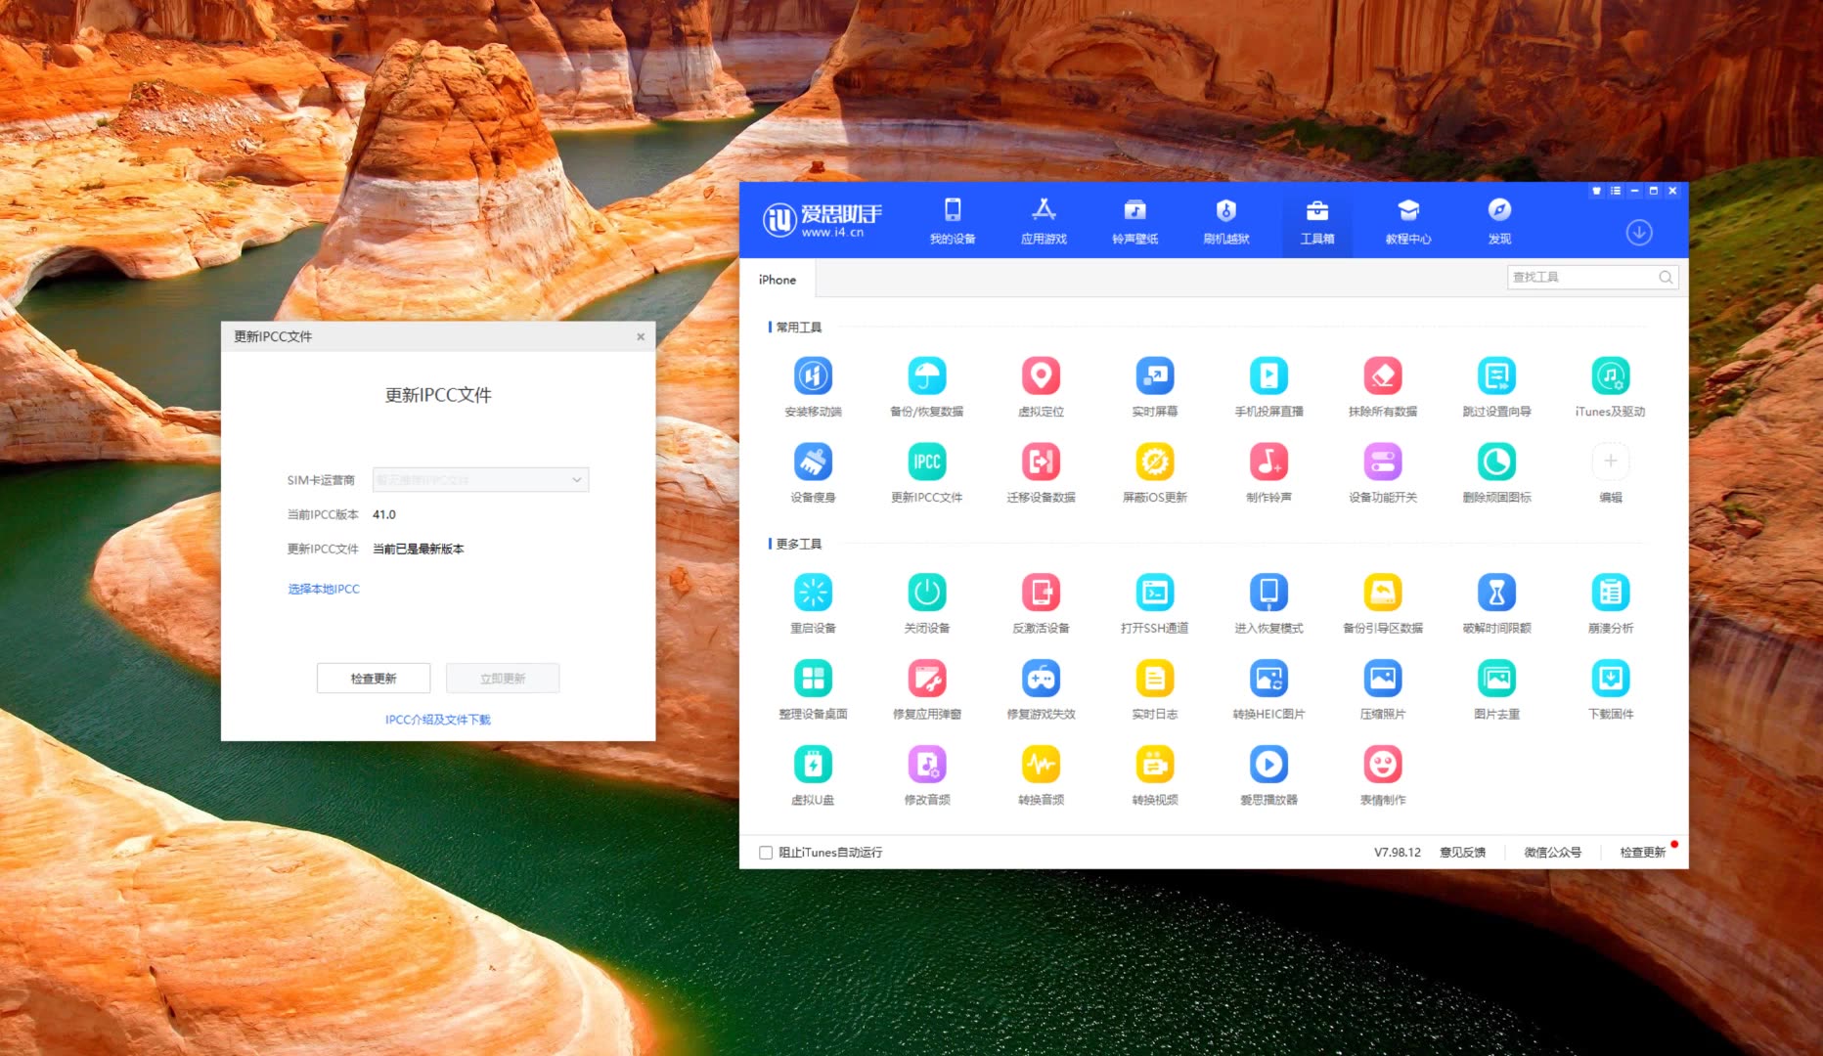Click 微信公众号 in status bar
Image resolution: width=1823 pixels, height=1056 pixels.
pos(1552,853)
